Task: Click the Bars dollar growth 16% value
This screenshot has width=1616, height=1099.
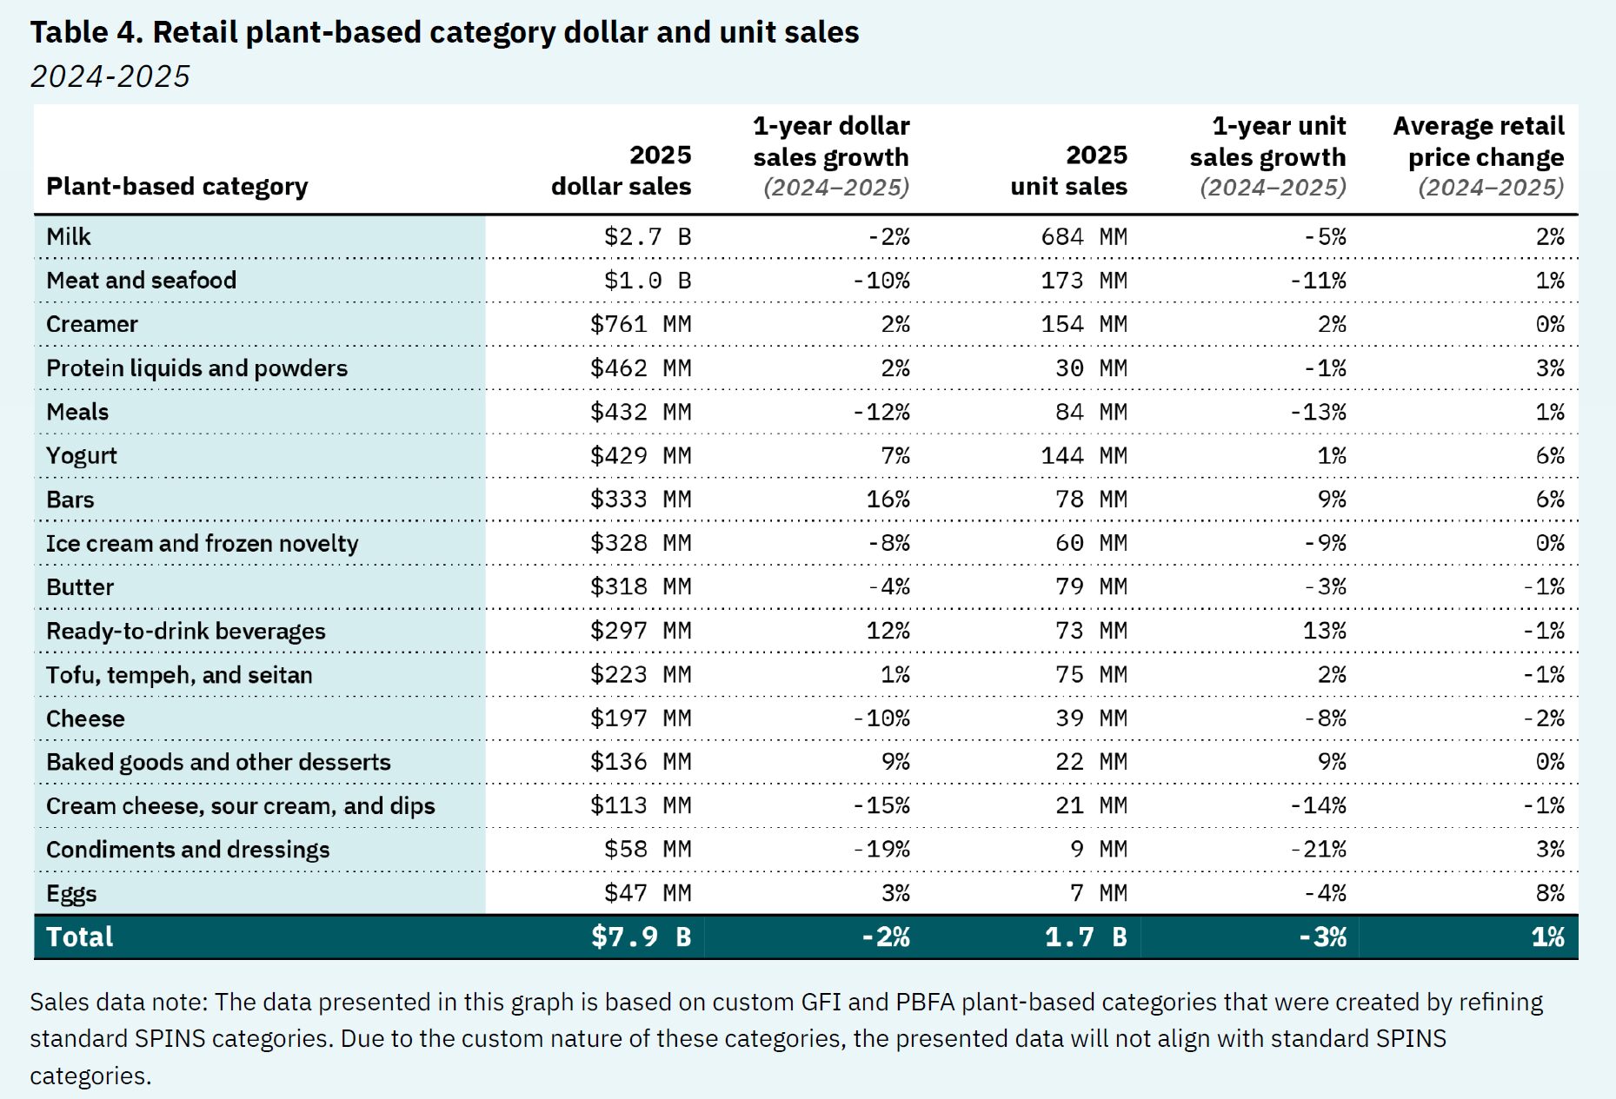Action: tap(888, 500)
